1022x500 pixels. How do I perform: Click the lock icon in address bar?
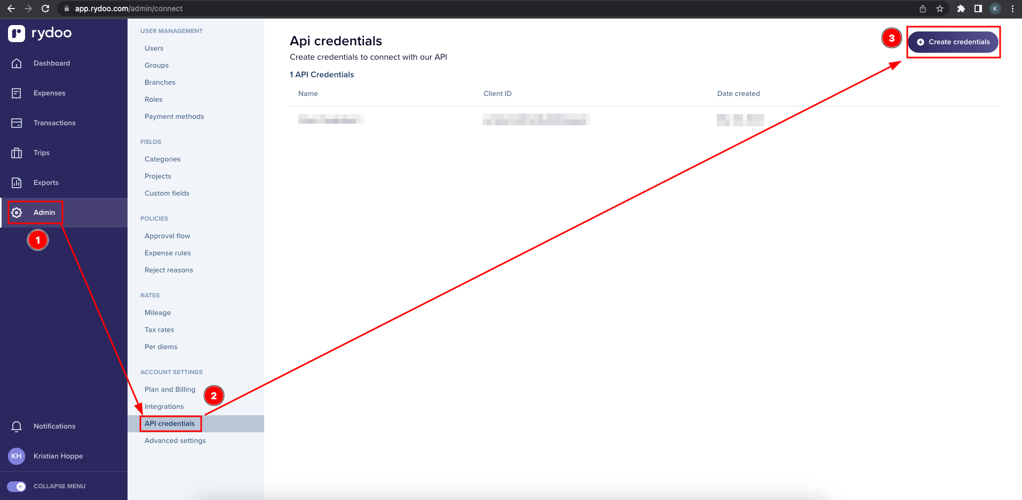pos(67,9)
